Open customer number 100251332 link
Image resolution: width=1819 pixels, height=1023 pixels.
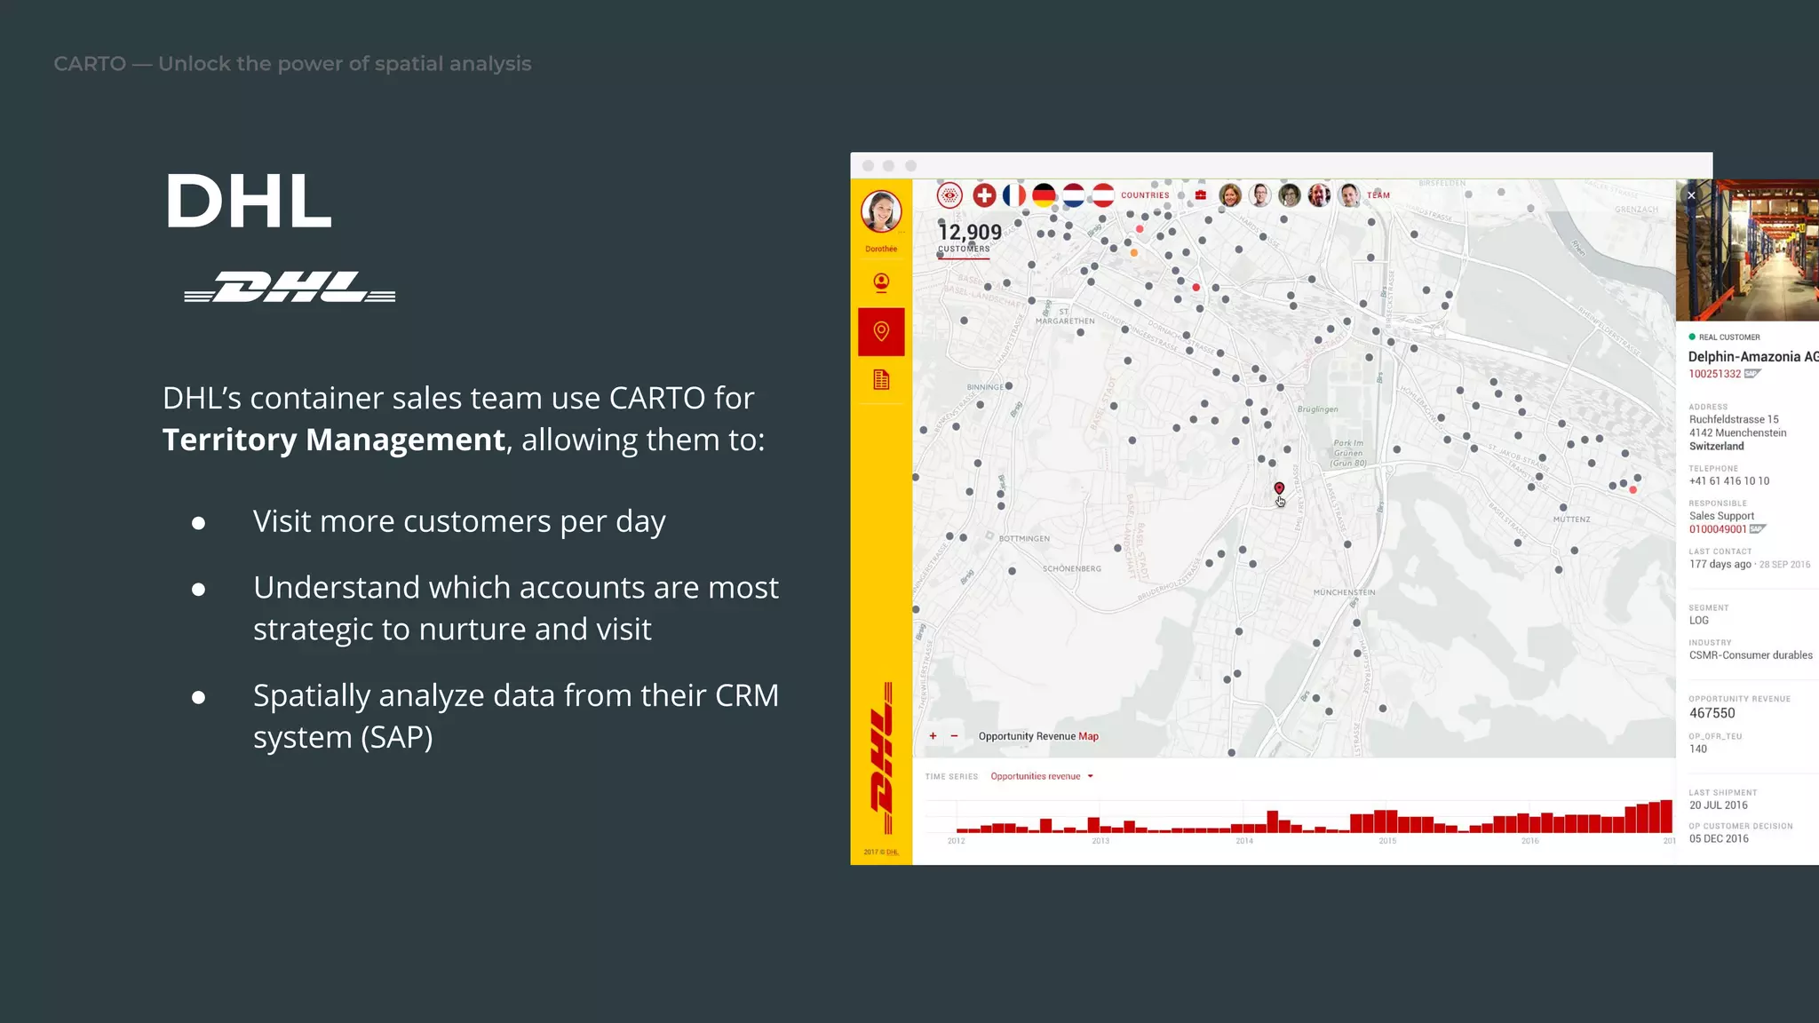tap(1715, 374)
